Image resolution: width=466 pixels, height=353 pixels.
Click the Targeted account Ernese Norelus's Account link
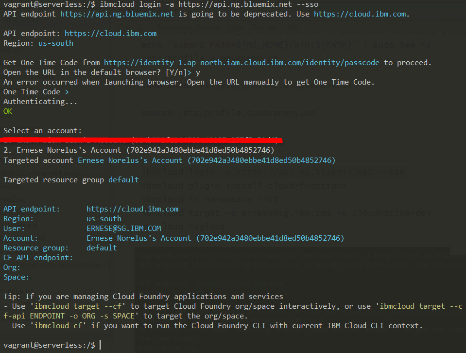pos(207,160)
